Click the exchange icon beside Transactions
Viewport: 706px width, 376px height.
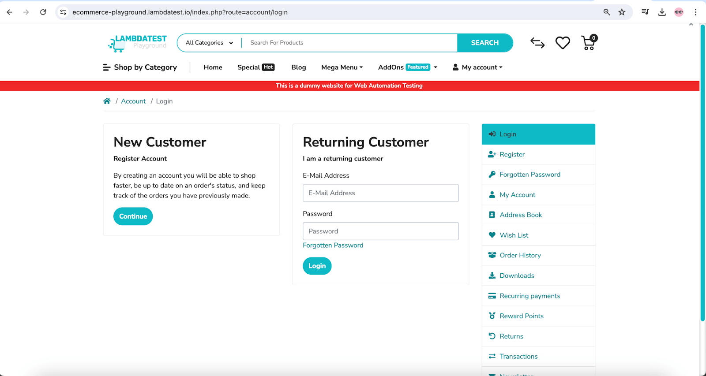[492, 356]
